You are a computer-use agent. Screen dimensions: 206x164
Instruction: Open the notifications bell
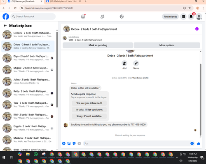click(x=191, y=17)
